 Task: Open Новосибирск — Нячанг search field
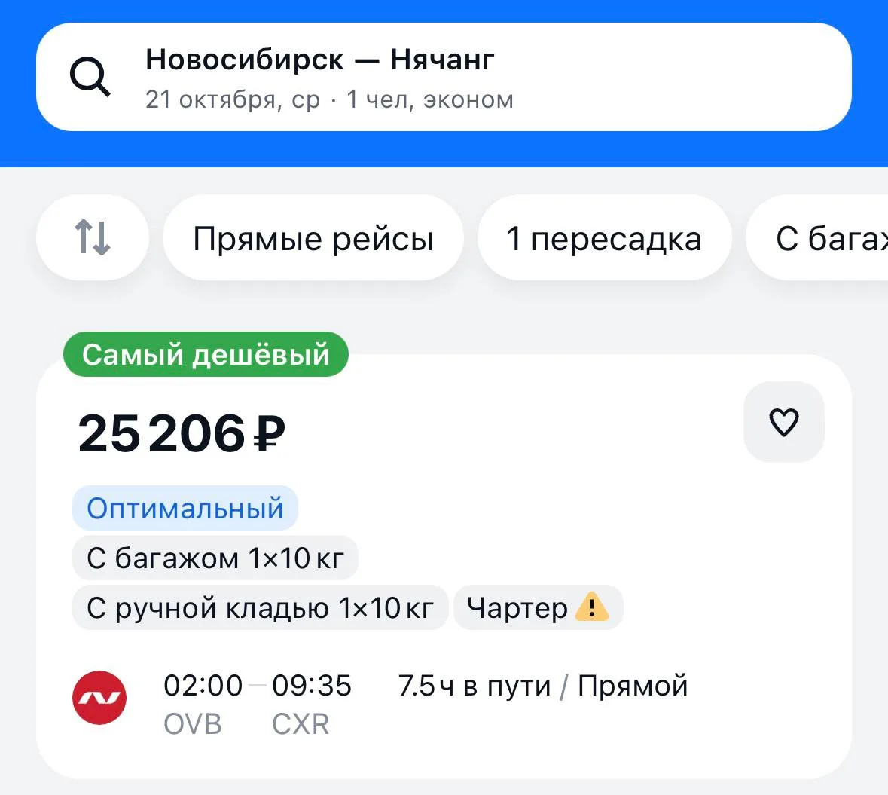coord(444,77)
